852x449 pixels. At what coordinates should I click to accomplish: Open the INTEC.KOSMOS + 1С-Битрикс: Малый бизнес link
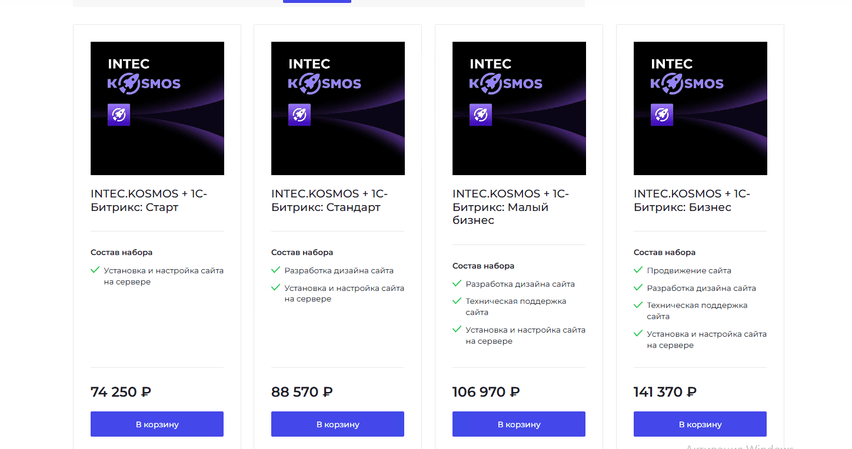(511, 207)
